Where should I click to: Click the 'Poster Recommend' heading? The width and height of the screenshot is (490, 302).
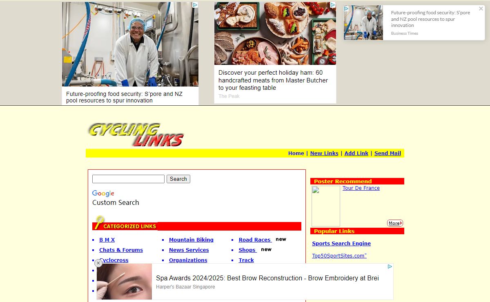[343, 181]
